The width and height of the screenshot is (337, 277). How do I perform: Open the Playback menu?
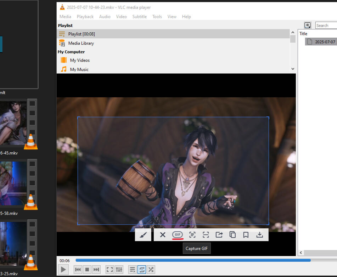[85, 17]
